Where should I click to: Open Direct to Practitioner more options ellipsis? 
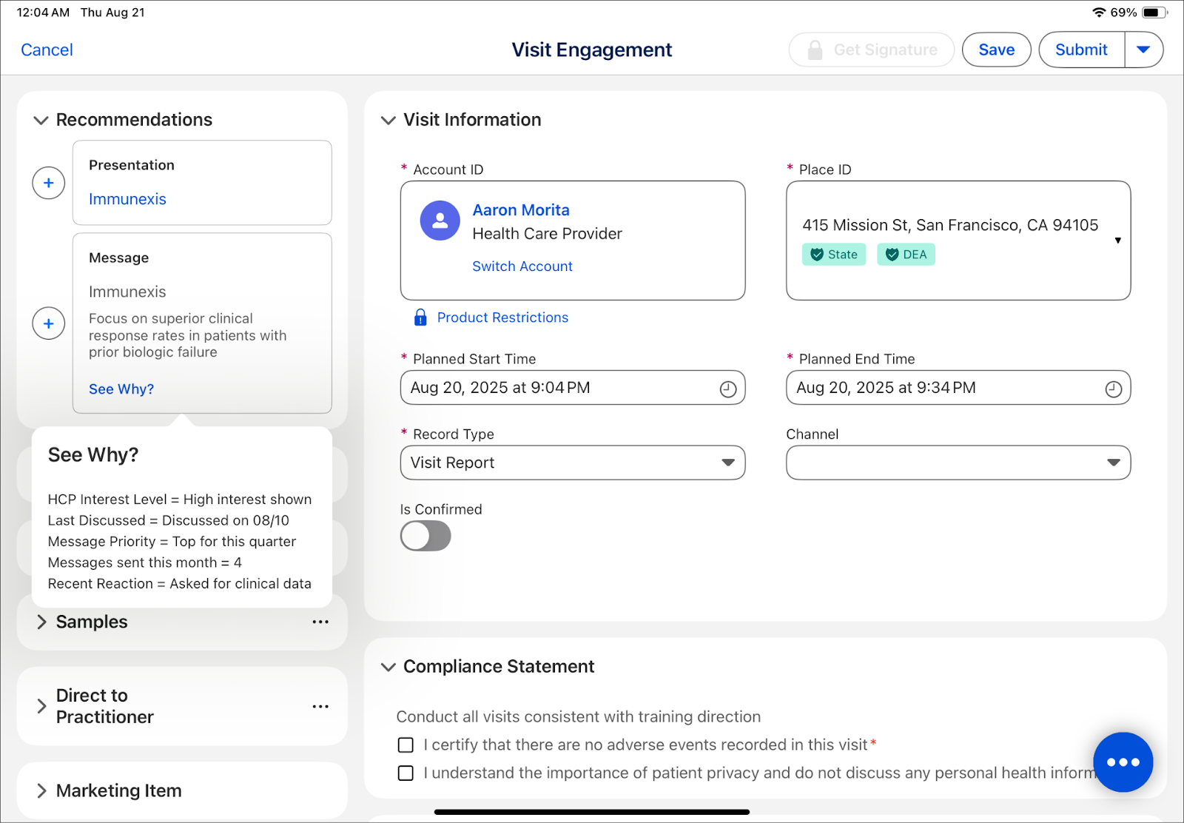320,706
